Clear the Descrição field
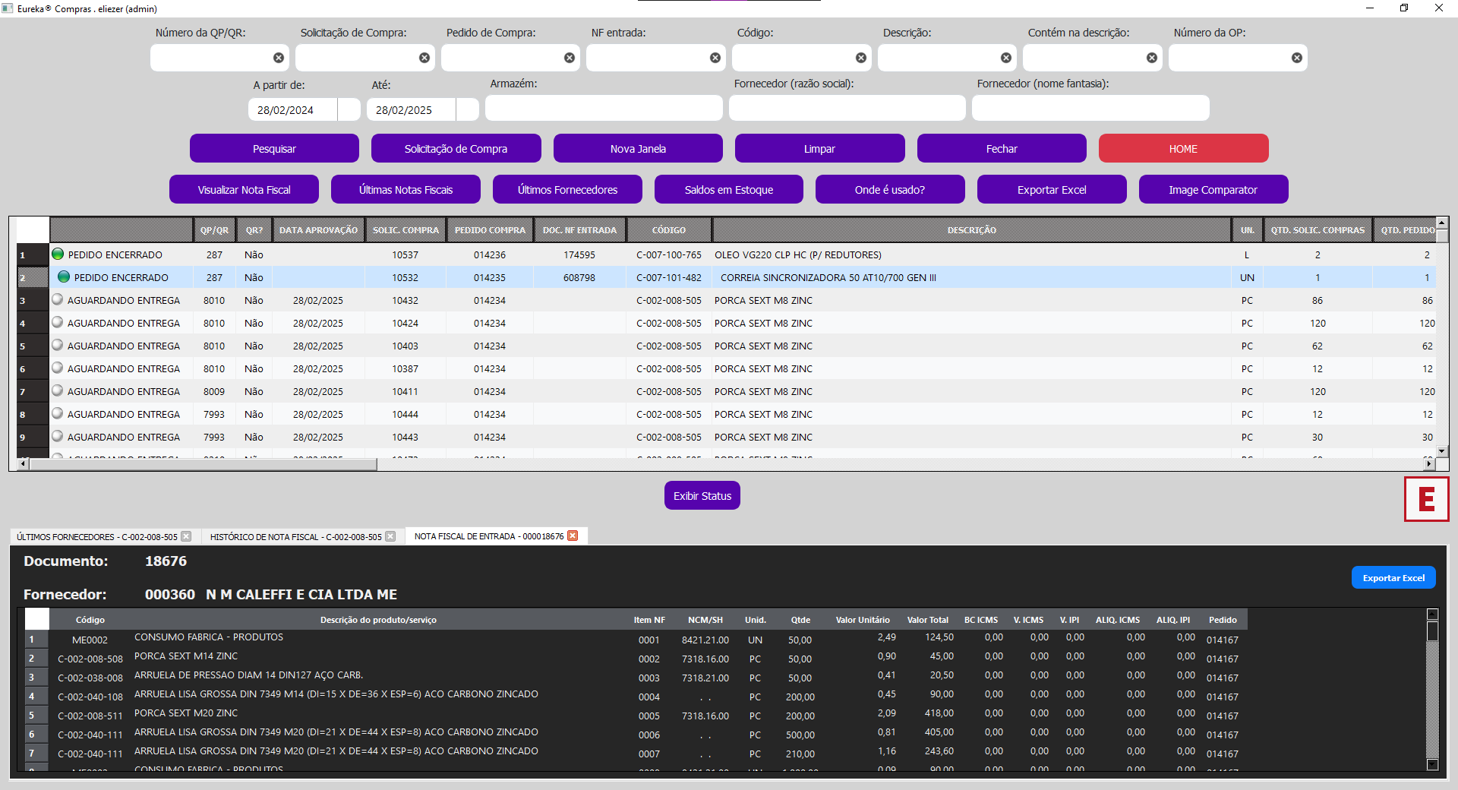The height and width of the screenshot is (790, 1458). coord(1006,58)
